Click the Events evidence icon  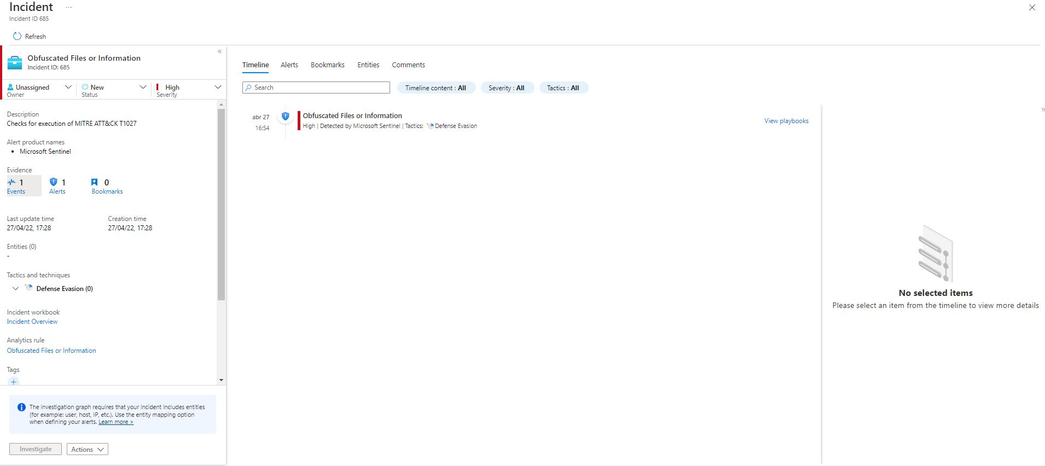(11, 182)
